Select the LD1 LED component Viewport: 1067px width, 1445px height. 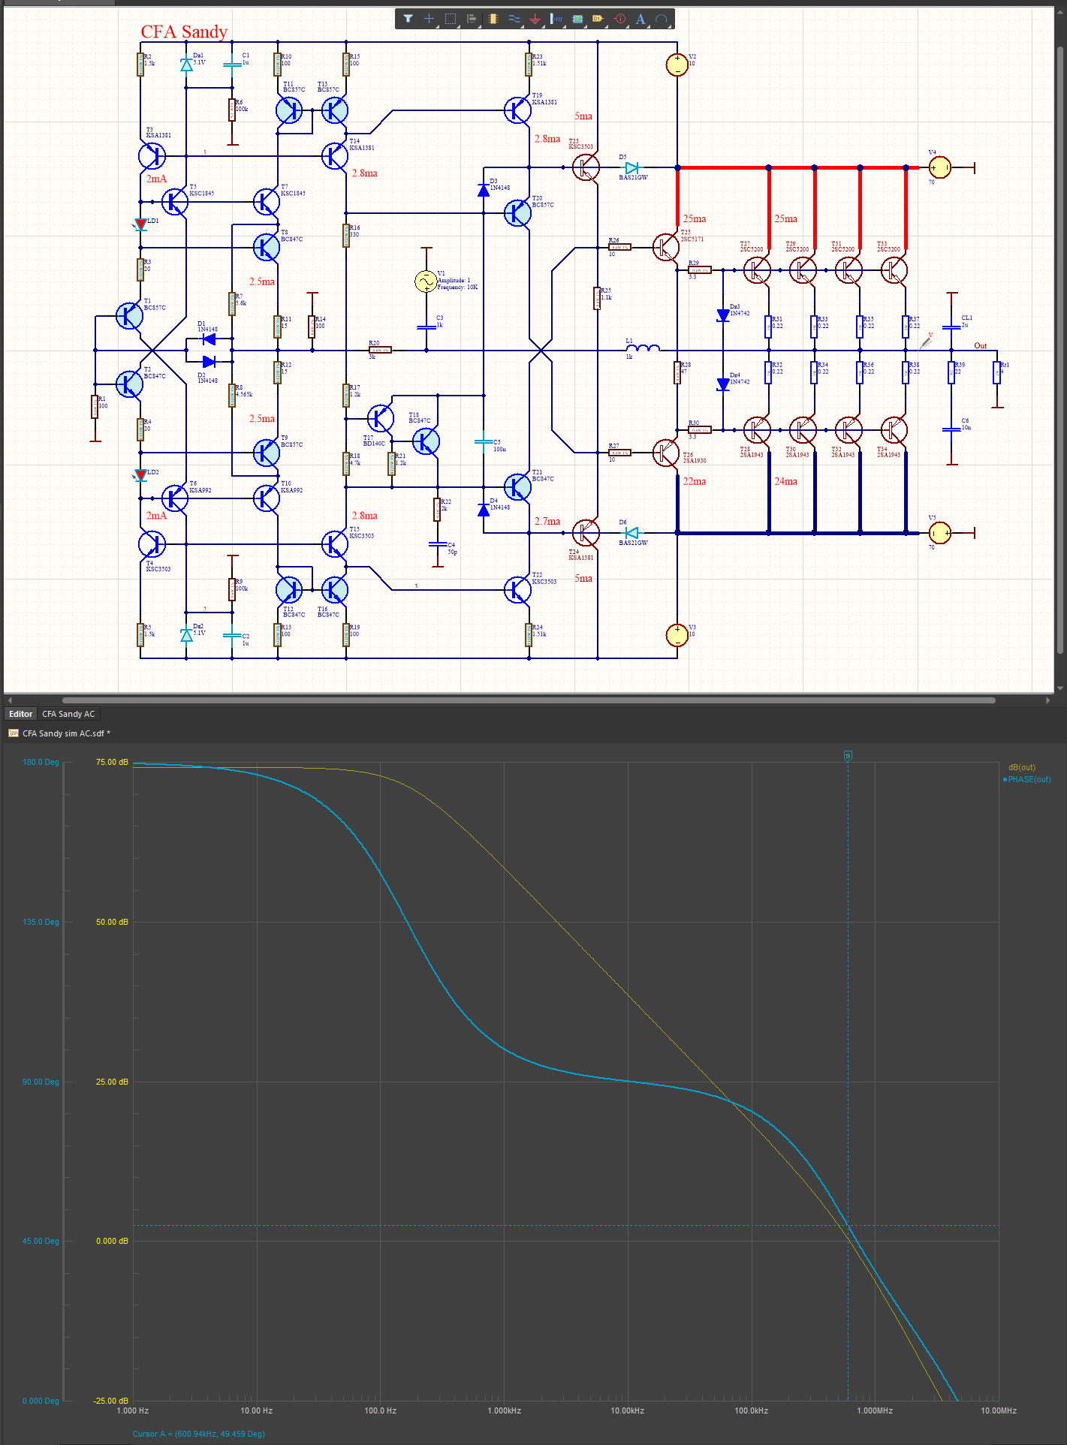point(140,224)
